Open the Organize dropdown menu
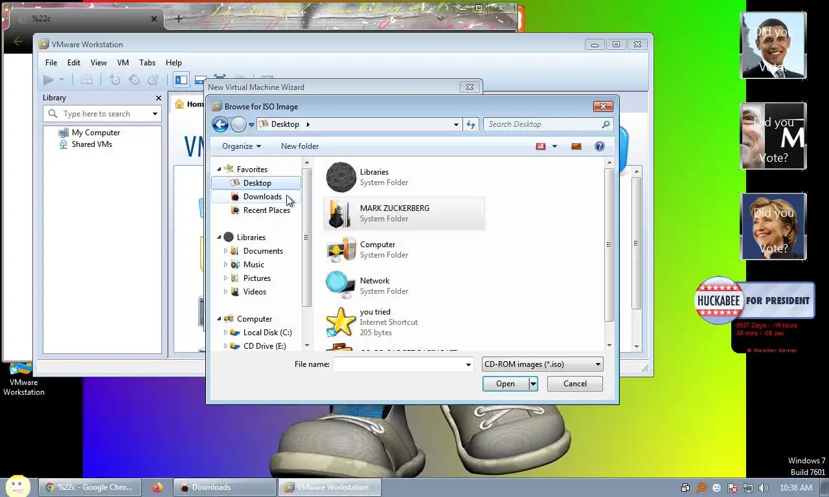The height and width of the screenshot is (497, 829). (x=242, y=146)
